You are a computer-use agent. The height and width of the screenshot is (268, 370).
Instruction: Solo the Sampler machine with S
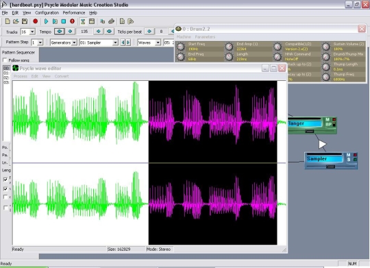349,160
